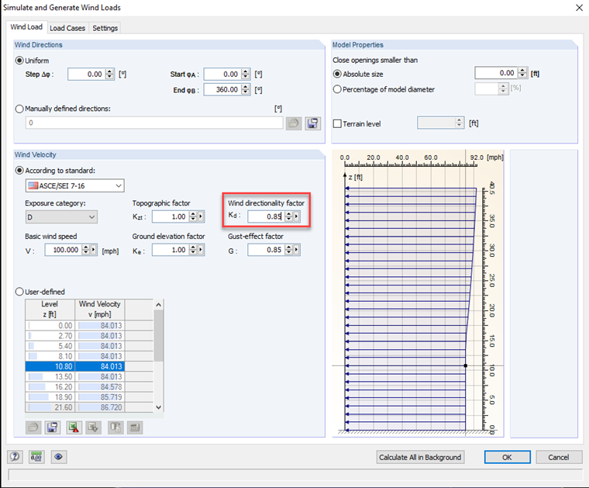Screen dimensions: 589x488
Task: Select Manually defined directions option
Action: tap(19, 109)
